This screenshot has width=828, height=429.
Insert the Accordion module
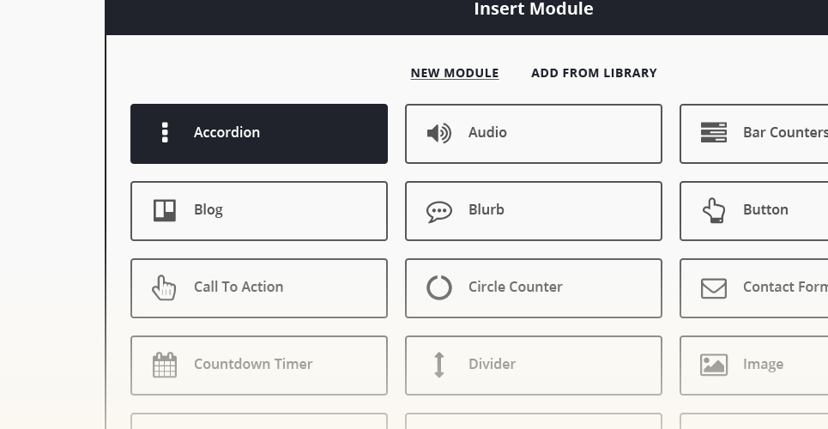point(259,134)
